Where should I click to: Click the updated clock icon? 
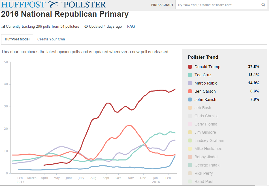pyautogui.click(x=86, y=27)
